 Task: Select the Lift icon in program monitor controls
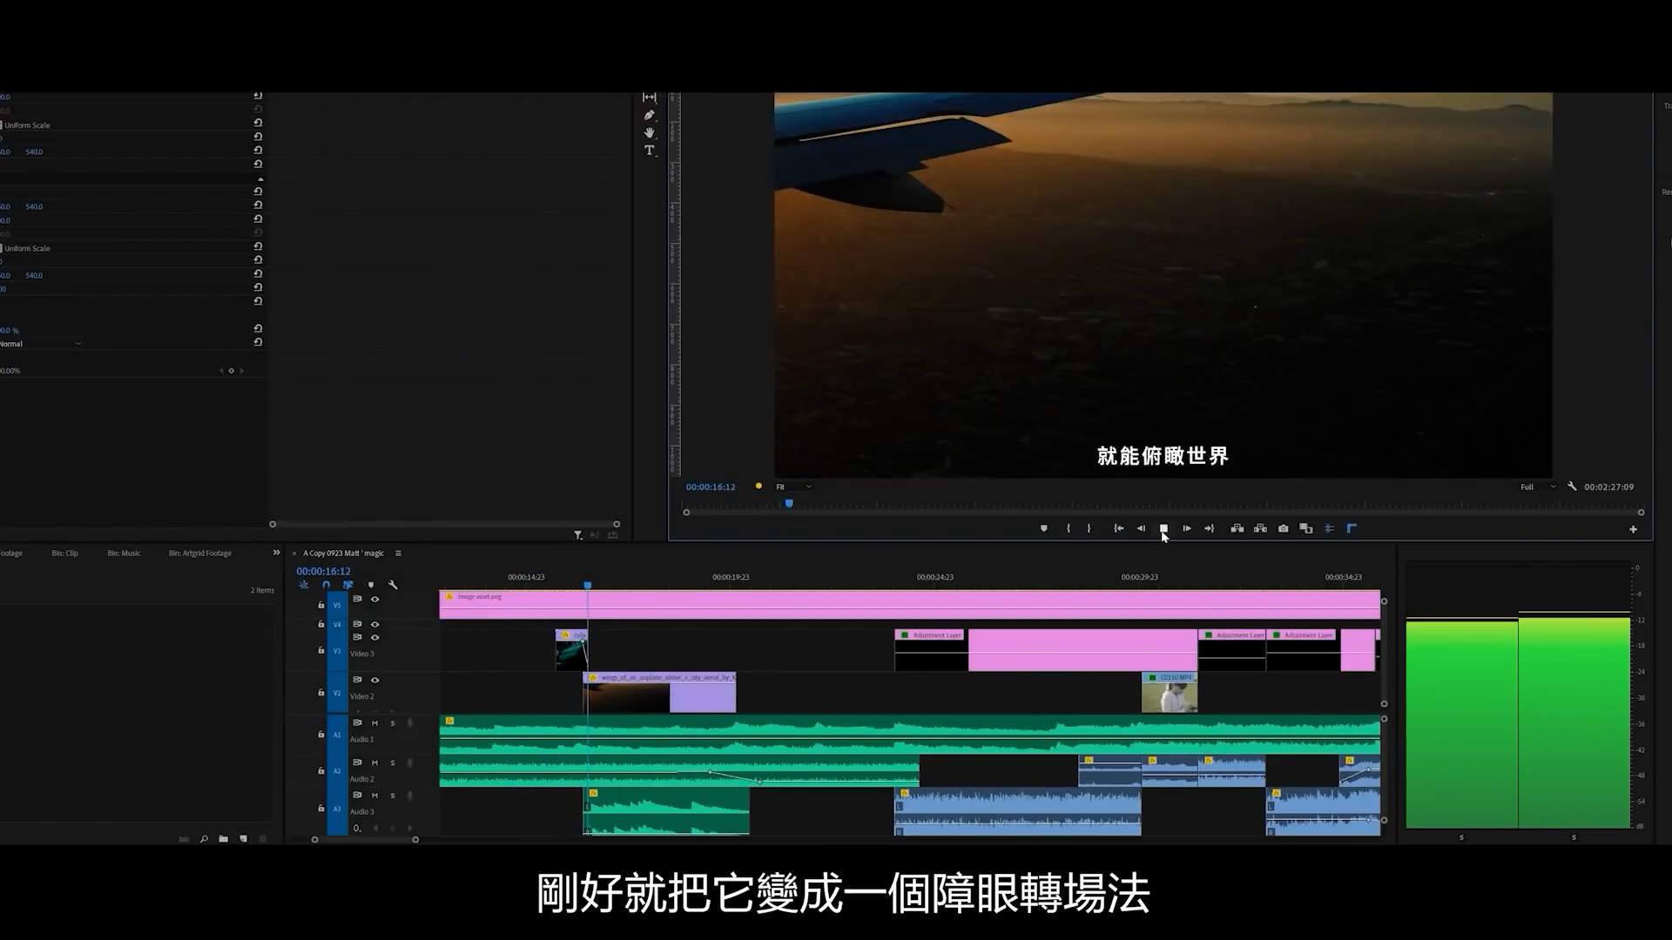pyautogui.click(x=1237, y=528)
